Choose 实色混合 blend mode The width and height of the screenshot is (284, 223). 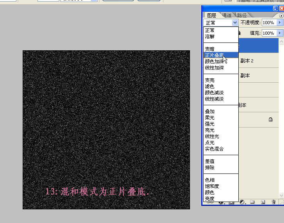click(x=221, y=149)
